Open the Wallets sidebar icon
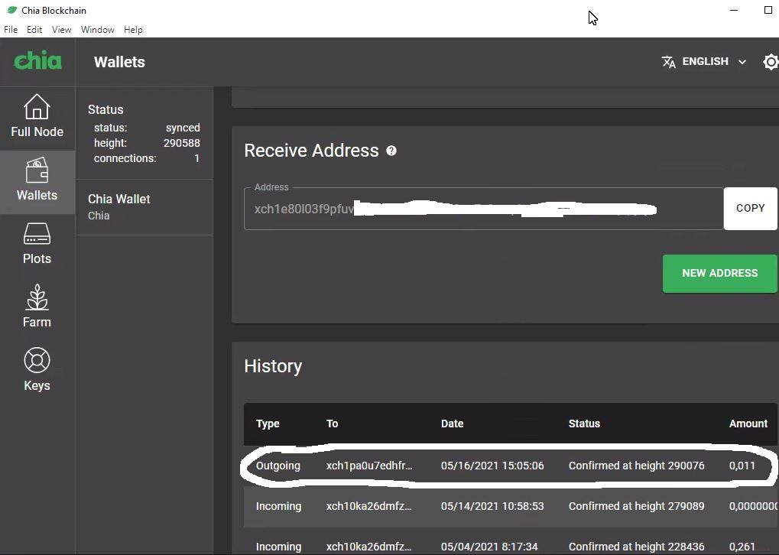This screenshot has width=779, height=555. tap(37, 181)
